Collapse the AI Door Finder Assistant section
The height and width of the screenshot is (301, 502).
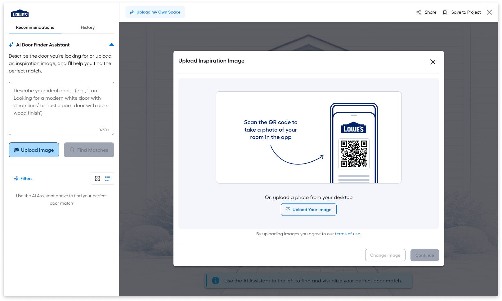[112, 45]
